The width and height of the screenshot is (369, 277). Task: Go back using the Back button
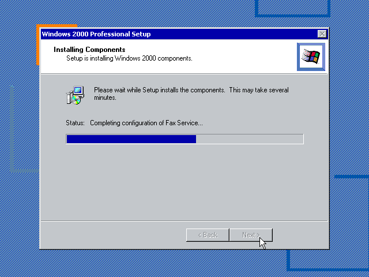coord(208,235)
